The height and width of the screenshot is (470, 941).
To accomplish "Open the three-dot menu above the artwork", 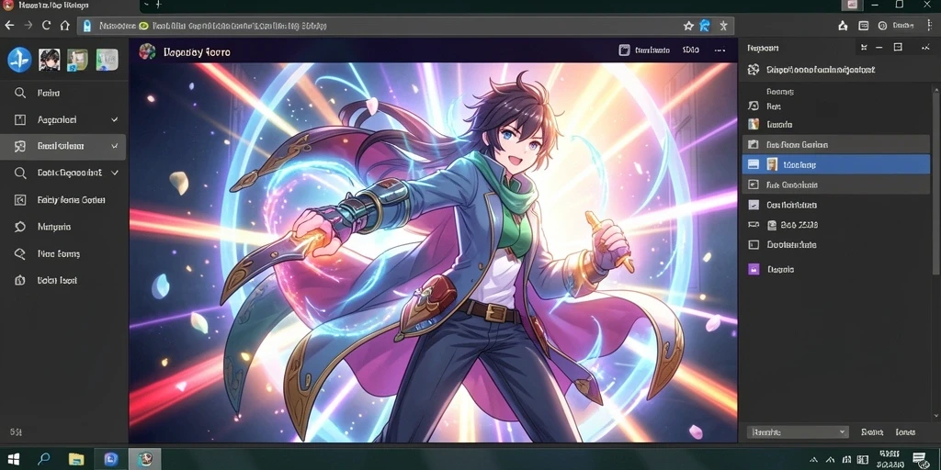I will tap(720, 50).
